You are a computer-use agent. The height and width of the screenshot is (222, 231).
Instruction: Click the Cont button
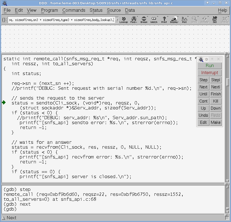(x=203, y=101)
